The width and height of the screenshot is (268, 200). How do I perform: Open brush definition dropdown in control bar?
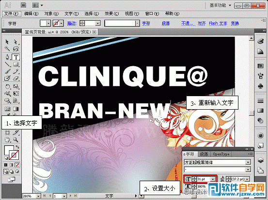coord(137,23)
